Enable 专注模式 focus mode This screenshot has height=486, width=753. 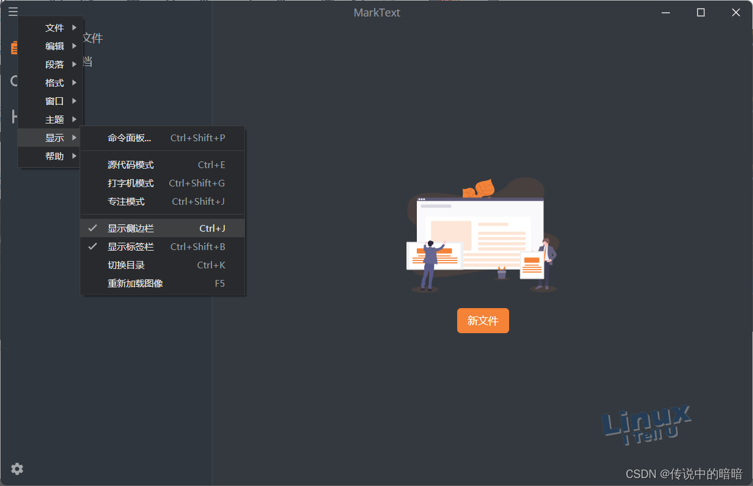click(x=163, y=201)
